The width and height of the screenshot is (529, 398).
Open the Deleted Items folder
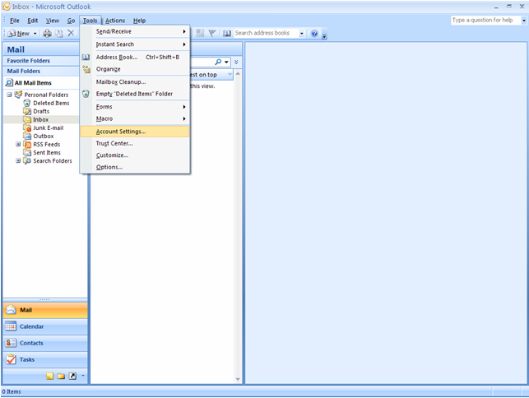50,103
